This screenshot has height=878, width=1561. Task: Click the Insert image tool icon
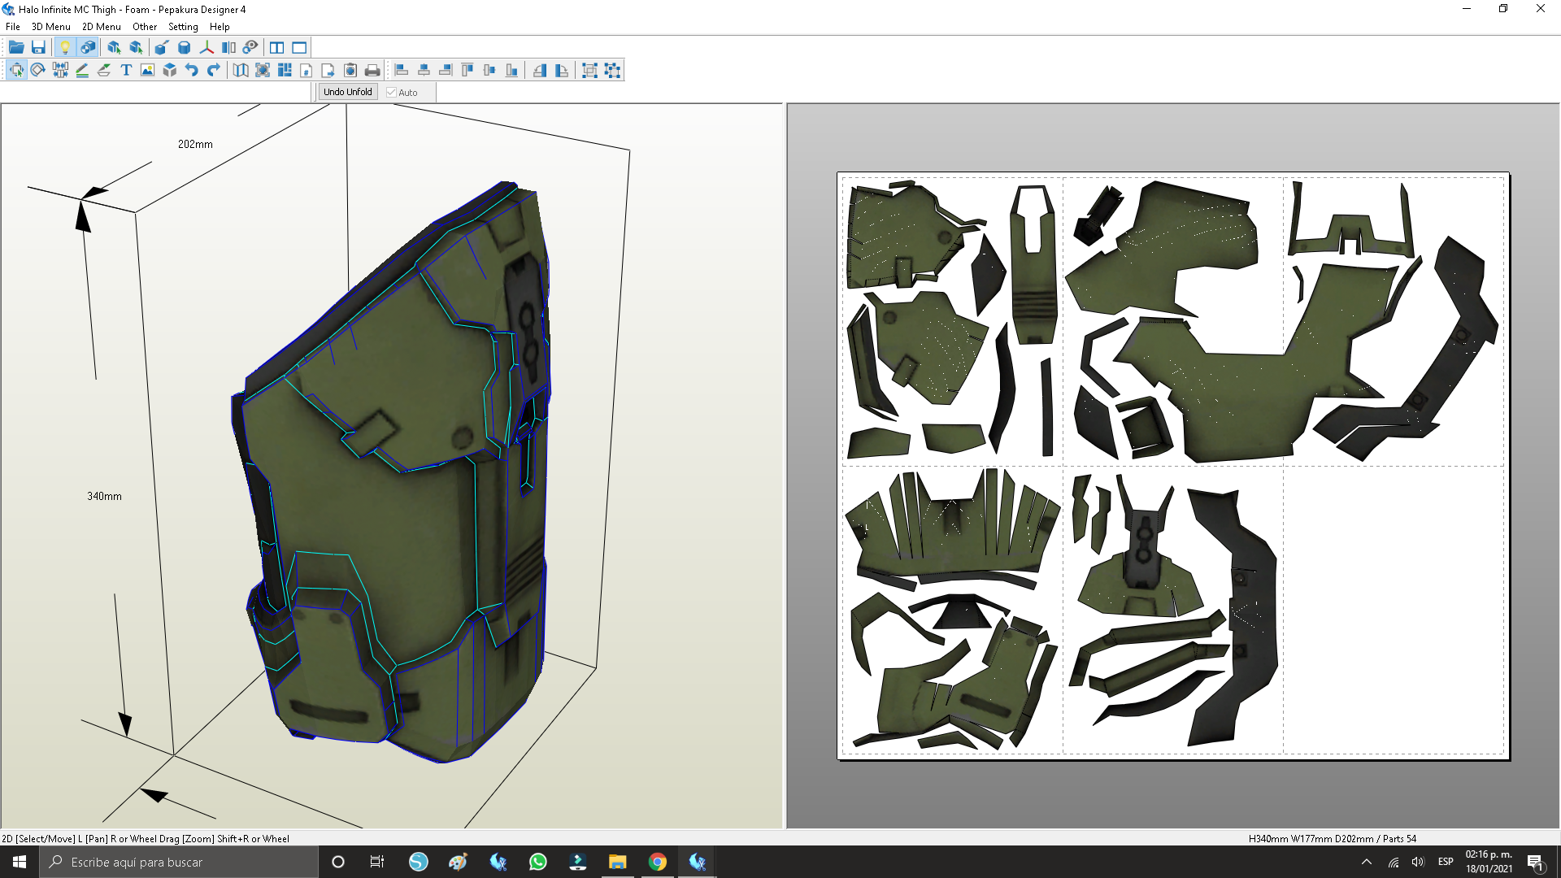(x=147, y=70)
